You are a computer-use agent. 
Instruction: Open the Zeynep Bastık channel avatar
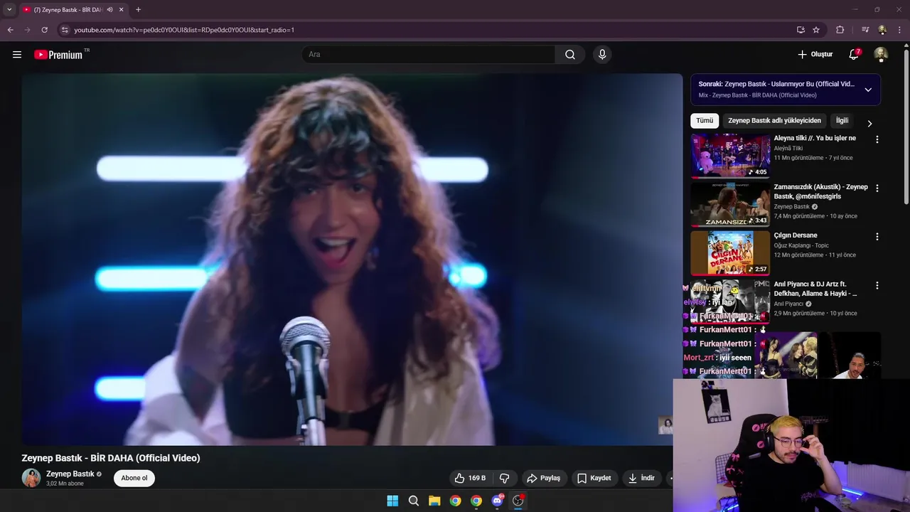(x=31, y=478)
